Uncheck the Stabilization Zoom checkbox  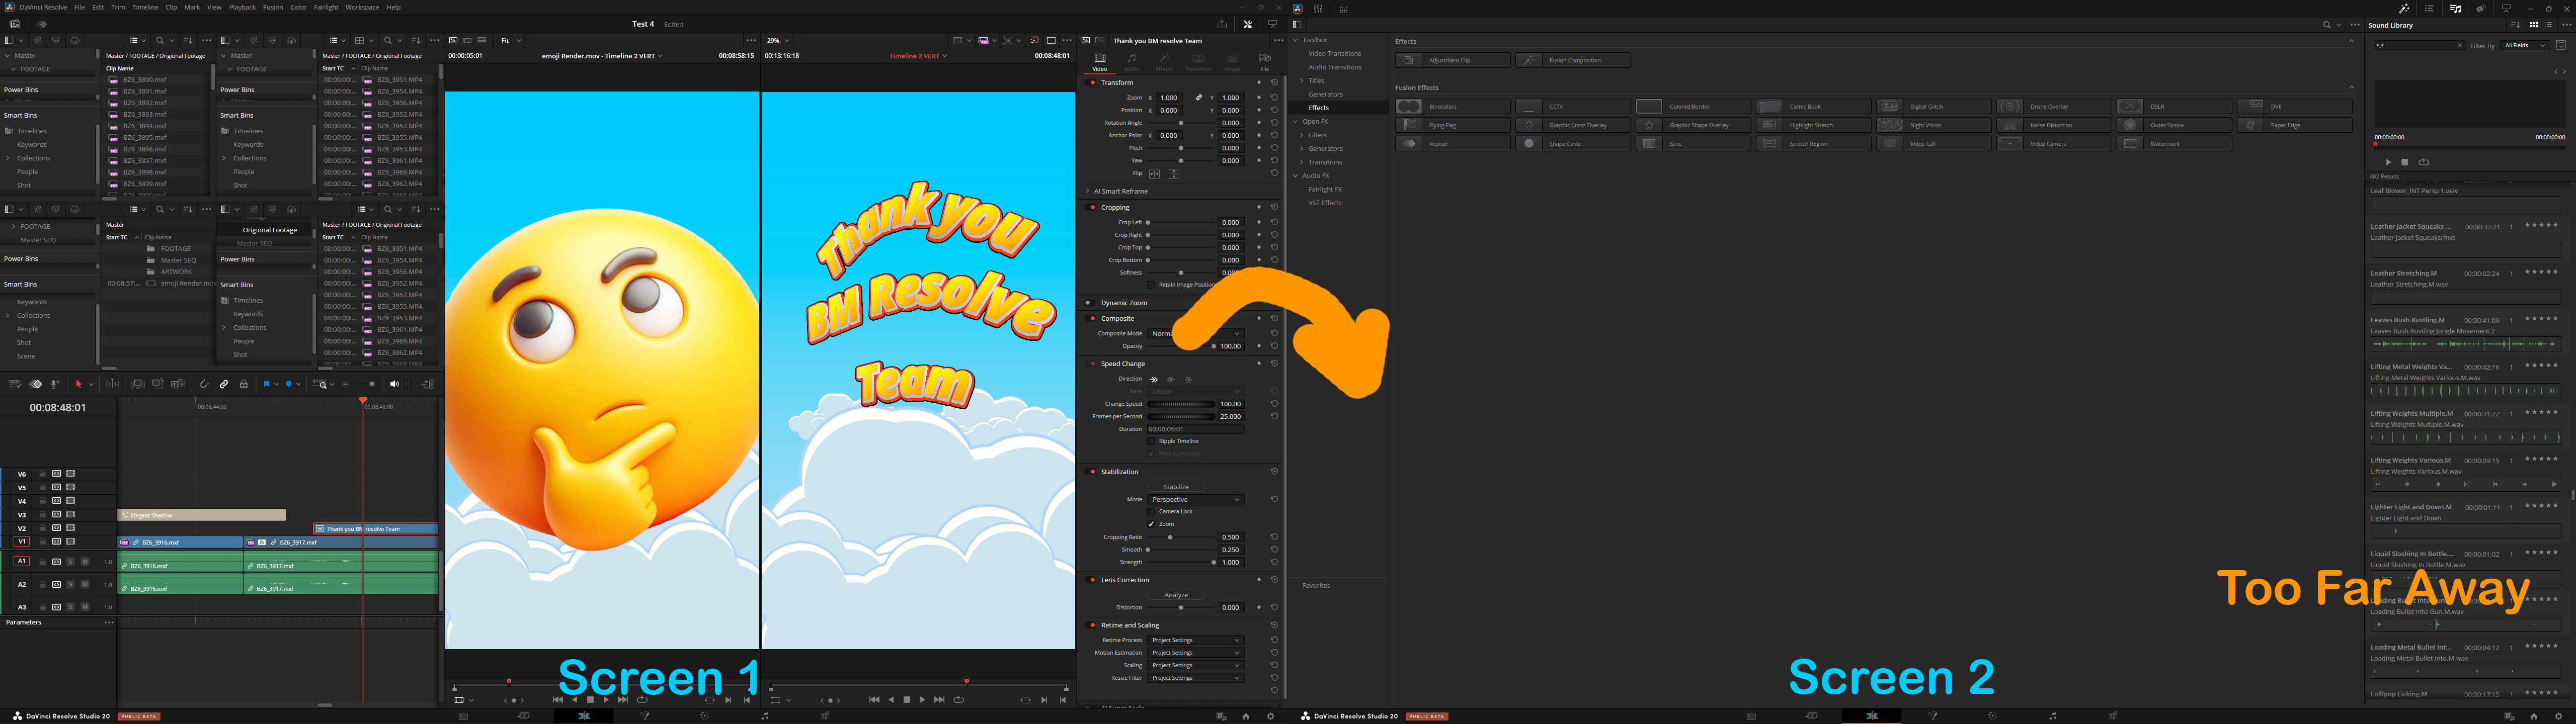[x=1151, y=524]
